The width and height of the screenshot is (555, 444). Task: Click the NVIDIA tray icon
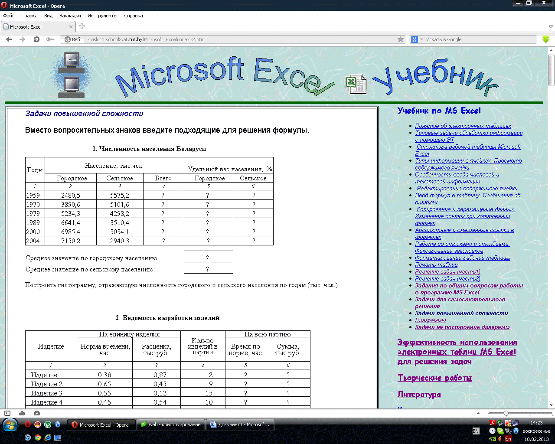(493, 438)
